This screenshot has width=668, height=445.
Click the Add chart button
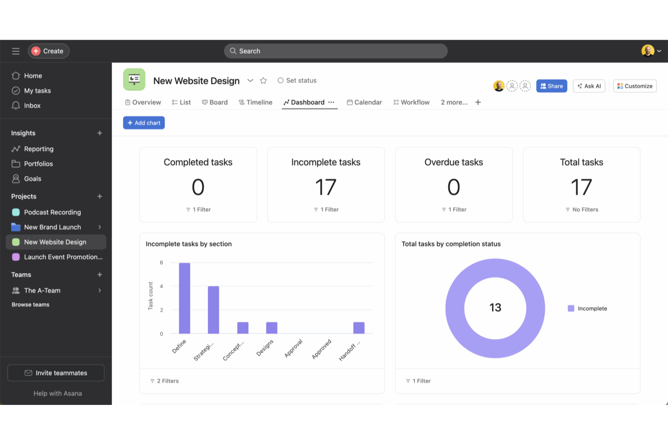[x=144, y=122]
